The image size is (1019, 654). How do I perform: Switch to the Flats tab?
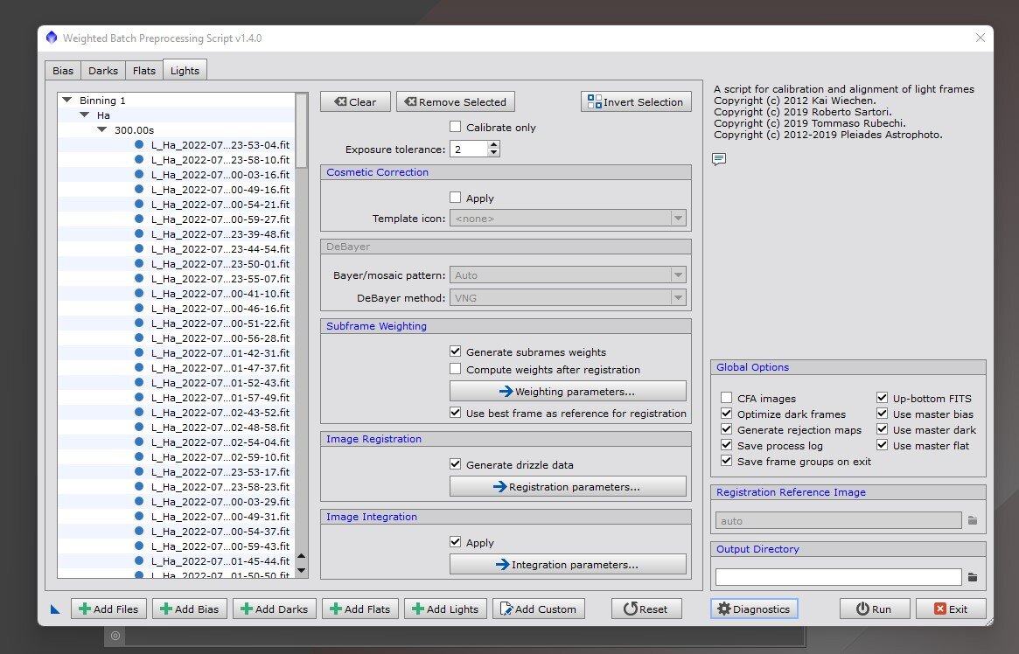tap(144, 70)
